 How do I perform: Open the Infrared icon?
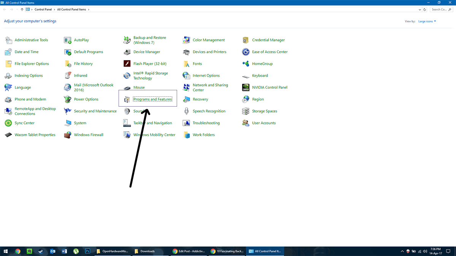click(x=68, y=75)
